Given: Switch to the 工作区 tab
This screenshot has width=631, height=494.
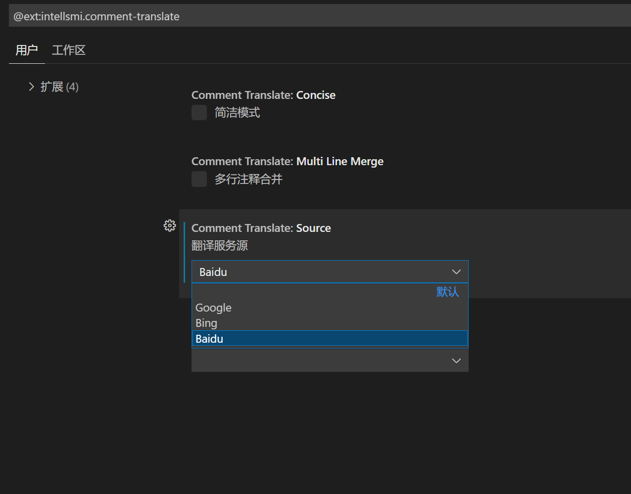Looking at the screenshot, I should [69, 50].
